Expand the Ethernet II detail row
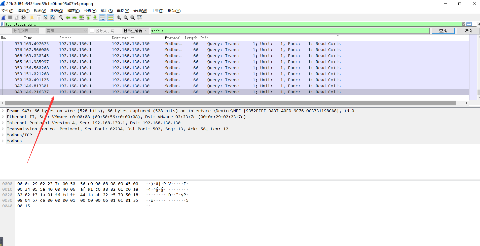The height and width of the screenshot is (246, 480). coord(3,117)
